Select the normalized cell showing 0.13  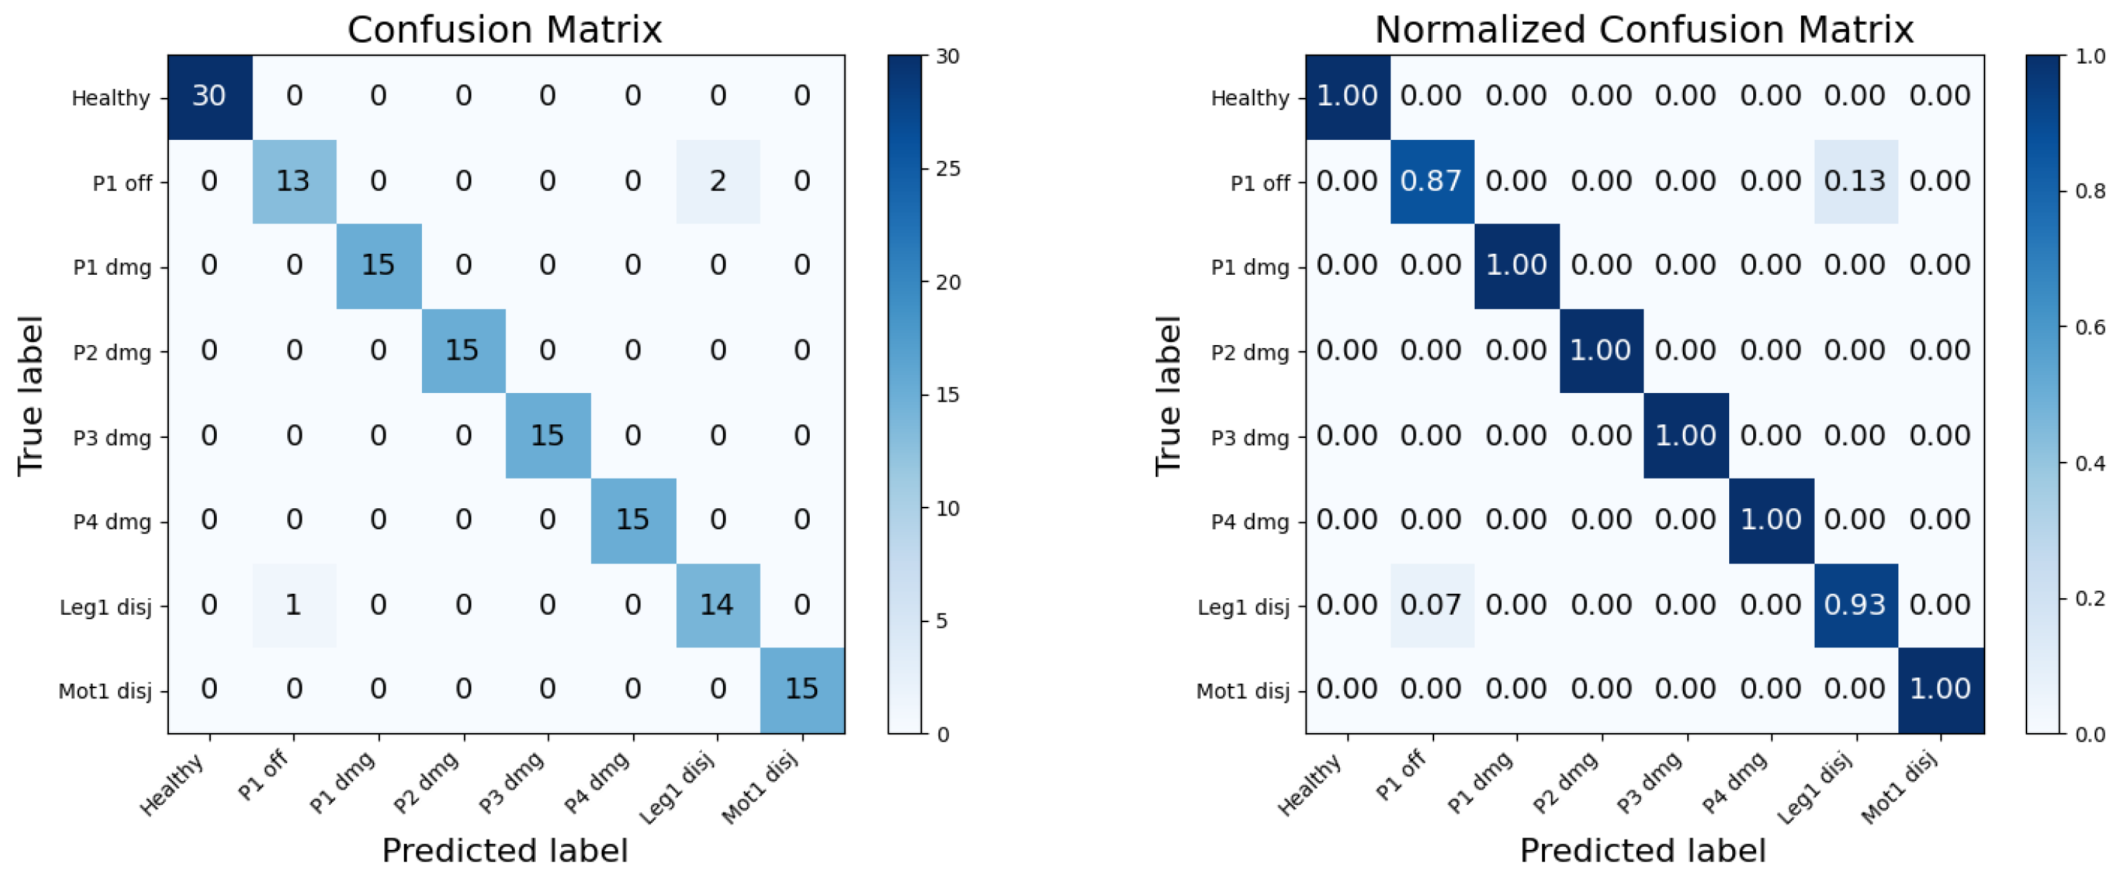tap(1855, 181)
